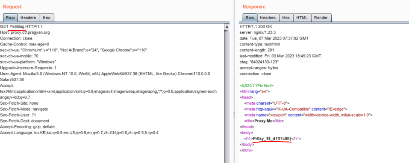This screenshot has height=163, width=409.
Task: Click the date: Tue, 07 Mar 2023 line
Action: pos(274,38)
